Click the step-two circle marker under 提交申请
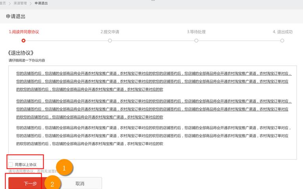Screen dimensions: 303x189 click(110, 40)
